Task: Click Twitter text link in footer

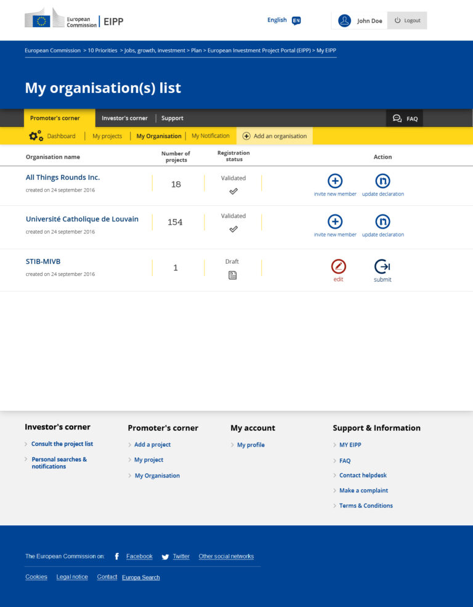Action: [x=181, y=556]
